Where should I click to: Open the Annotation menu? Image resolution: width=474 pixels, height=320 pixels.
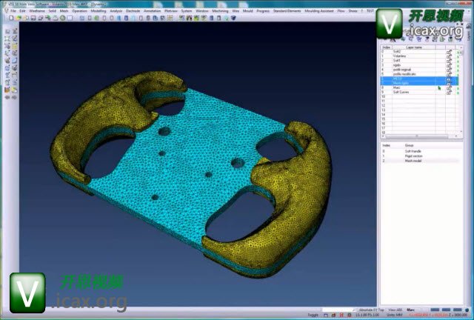click(x=153, y=11)
